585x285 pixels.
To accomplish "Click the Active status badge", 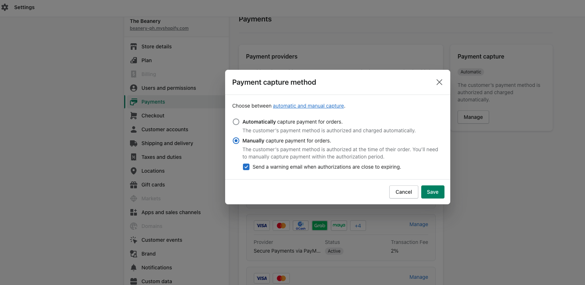I will (334, 251).
